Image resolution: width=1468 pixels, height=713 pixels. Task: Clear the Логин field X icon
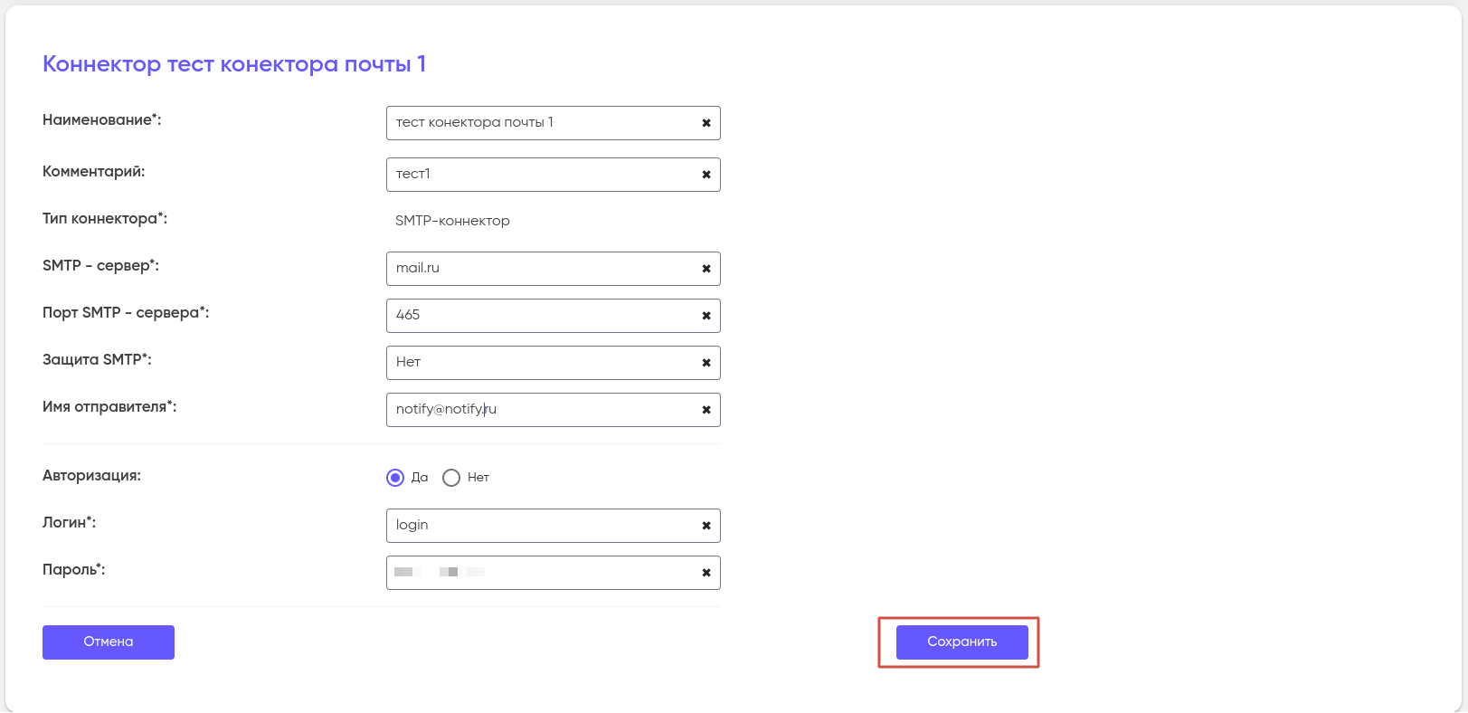[x=706, y=526]
